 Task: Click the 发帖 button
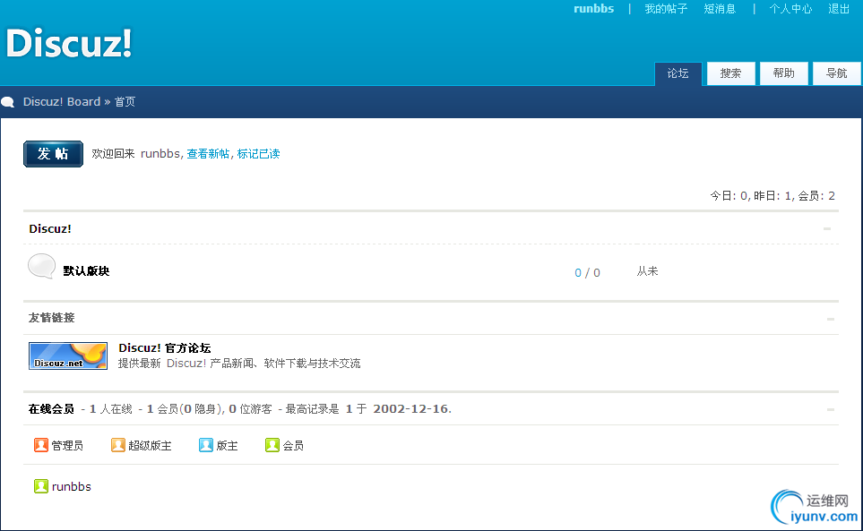(54, 154)
